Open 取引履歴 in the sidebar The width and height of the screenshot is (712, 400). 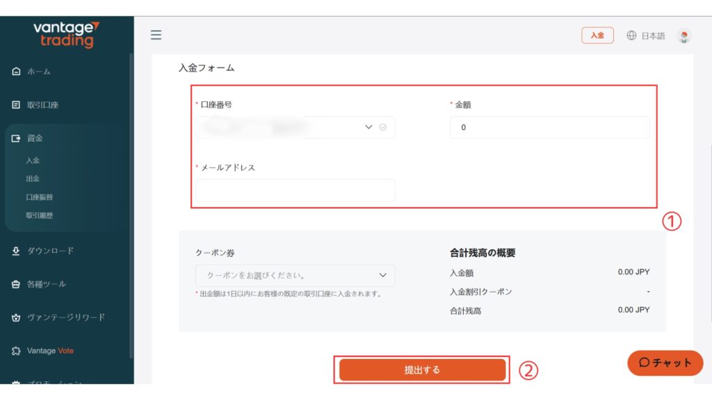39,215
